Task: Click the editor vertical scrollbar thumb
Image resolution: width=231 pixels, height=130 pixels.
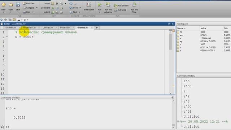Action: (x=170, y=42)
